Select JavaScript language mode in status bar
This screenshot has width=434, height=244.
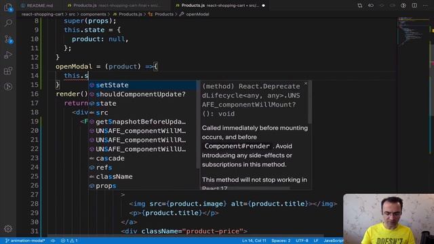(x=333, y=241)
